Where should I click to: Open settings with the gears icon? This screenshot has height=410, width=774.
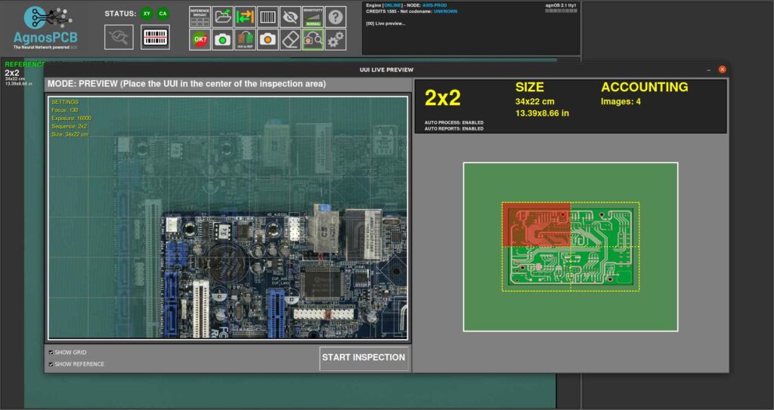click(x=336, y=39)
